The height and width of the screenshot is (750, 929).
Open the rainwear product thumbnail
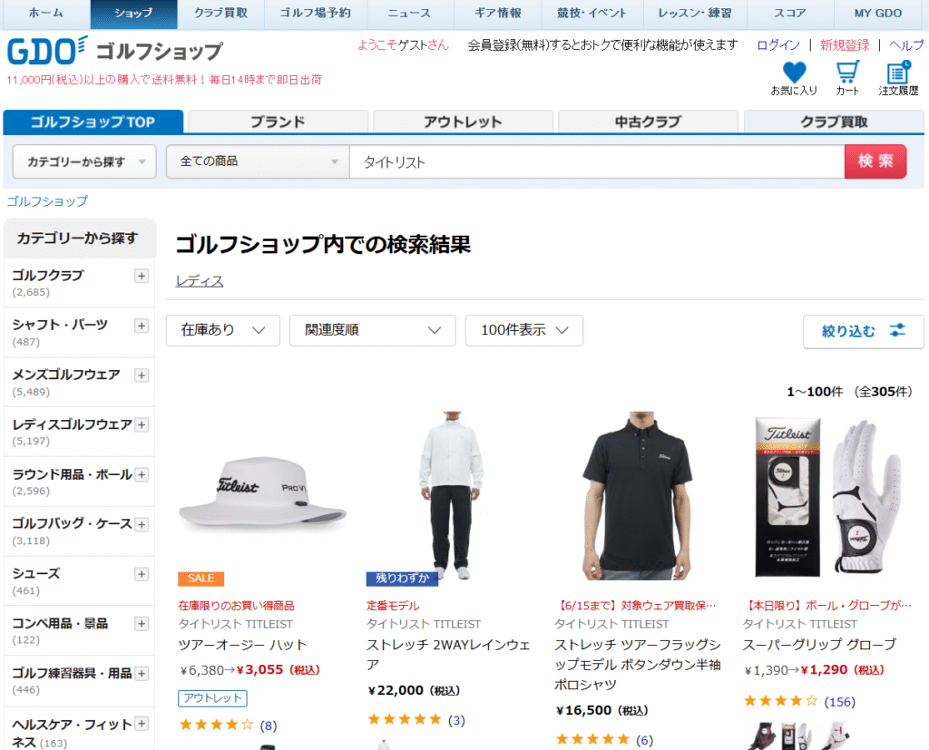point(451,496)
